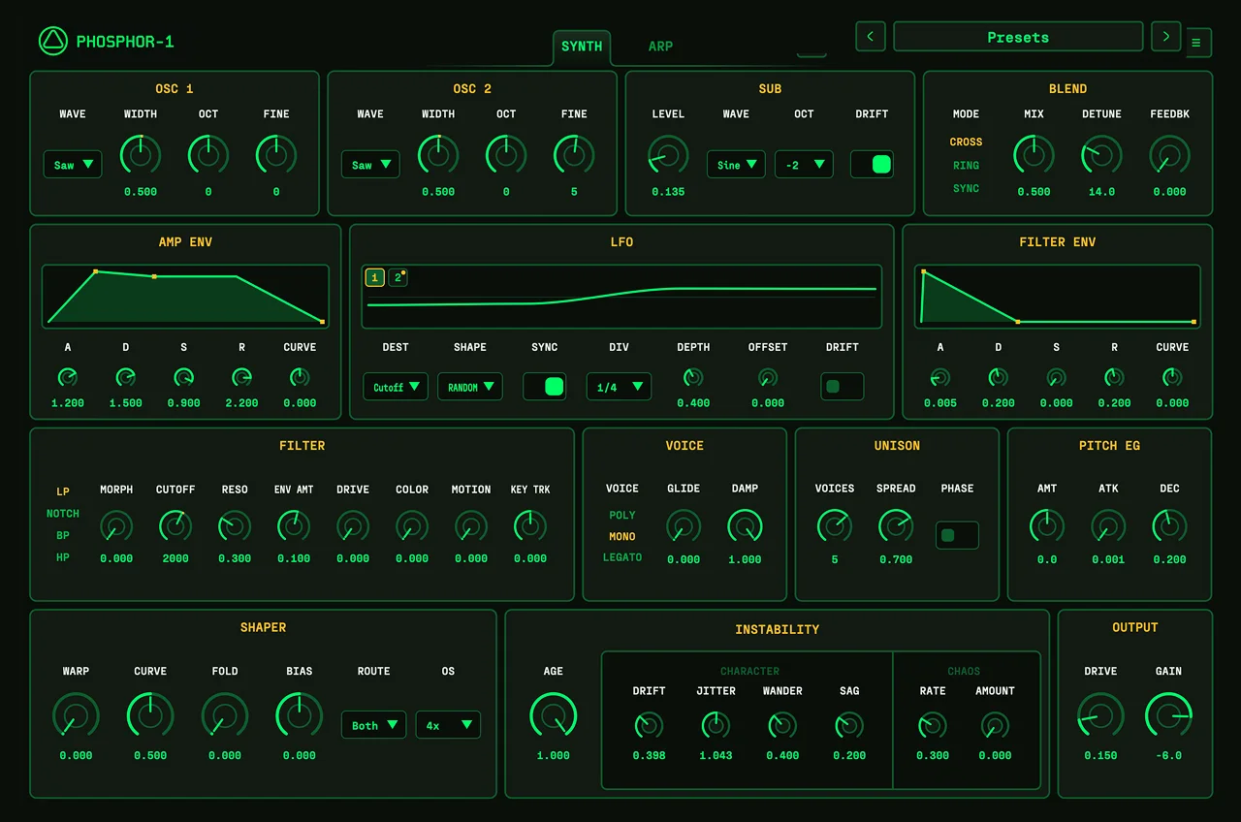Open LFO SHAPE RANDOM dropdown
The height and width of the screenshot is (822, 1241).
(x=470, y=387)
